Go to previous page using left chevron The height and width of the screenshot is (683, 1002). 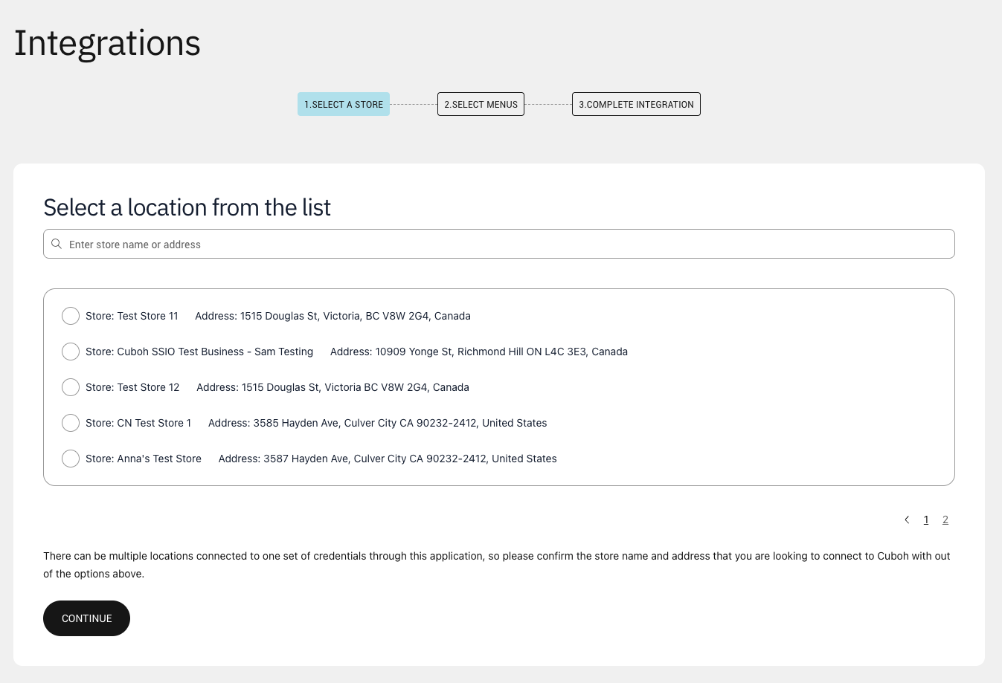point(907,519)
